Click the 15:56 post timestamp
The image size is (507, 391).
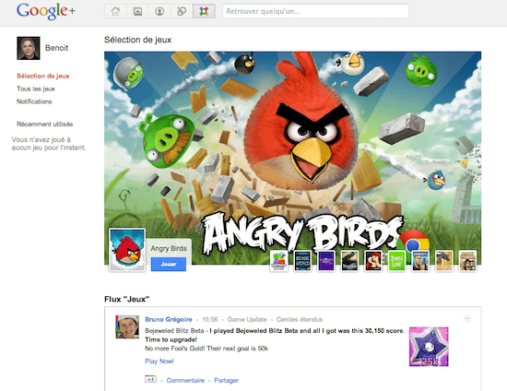[210, 319]
